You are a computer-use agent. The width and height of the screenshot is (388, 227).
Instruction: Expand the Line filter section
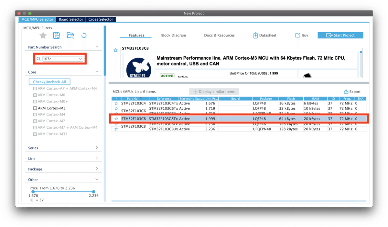(x=97, y=158)
